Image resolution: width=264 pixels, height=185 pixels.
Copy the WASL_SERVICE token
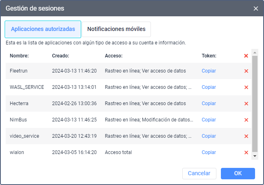209,87
